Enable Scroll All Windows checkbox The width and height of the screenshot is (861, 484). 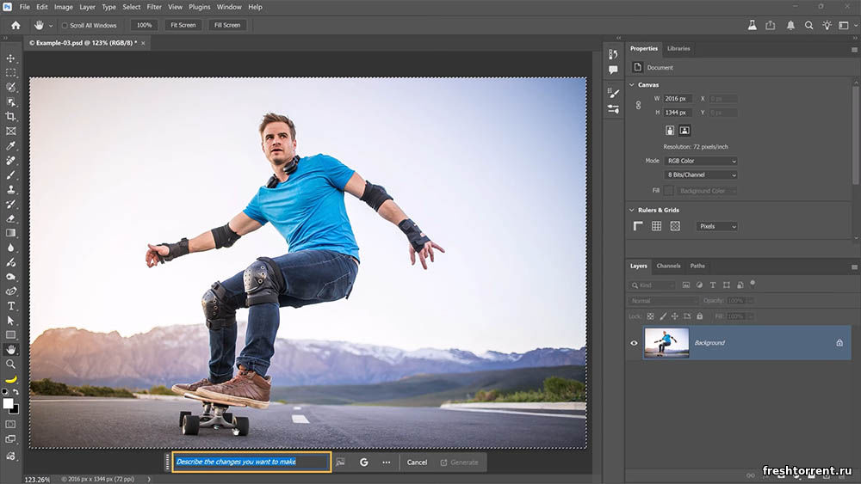65,26
